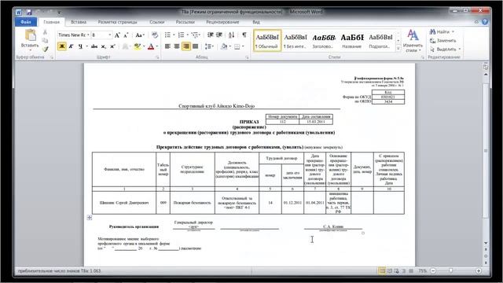This screenshot has height=283, width=503.
Task: Click the Replace (Заменить) icon
Action: pos(432,40)
